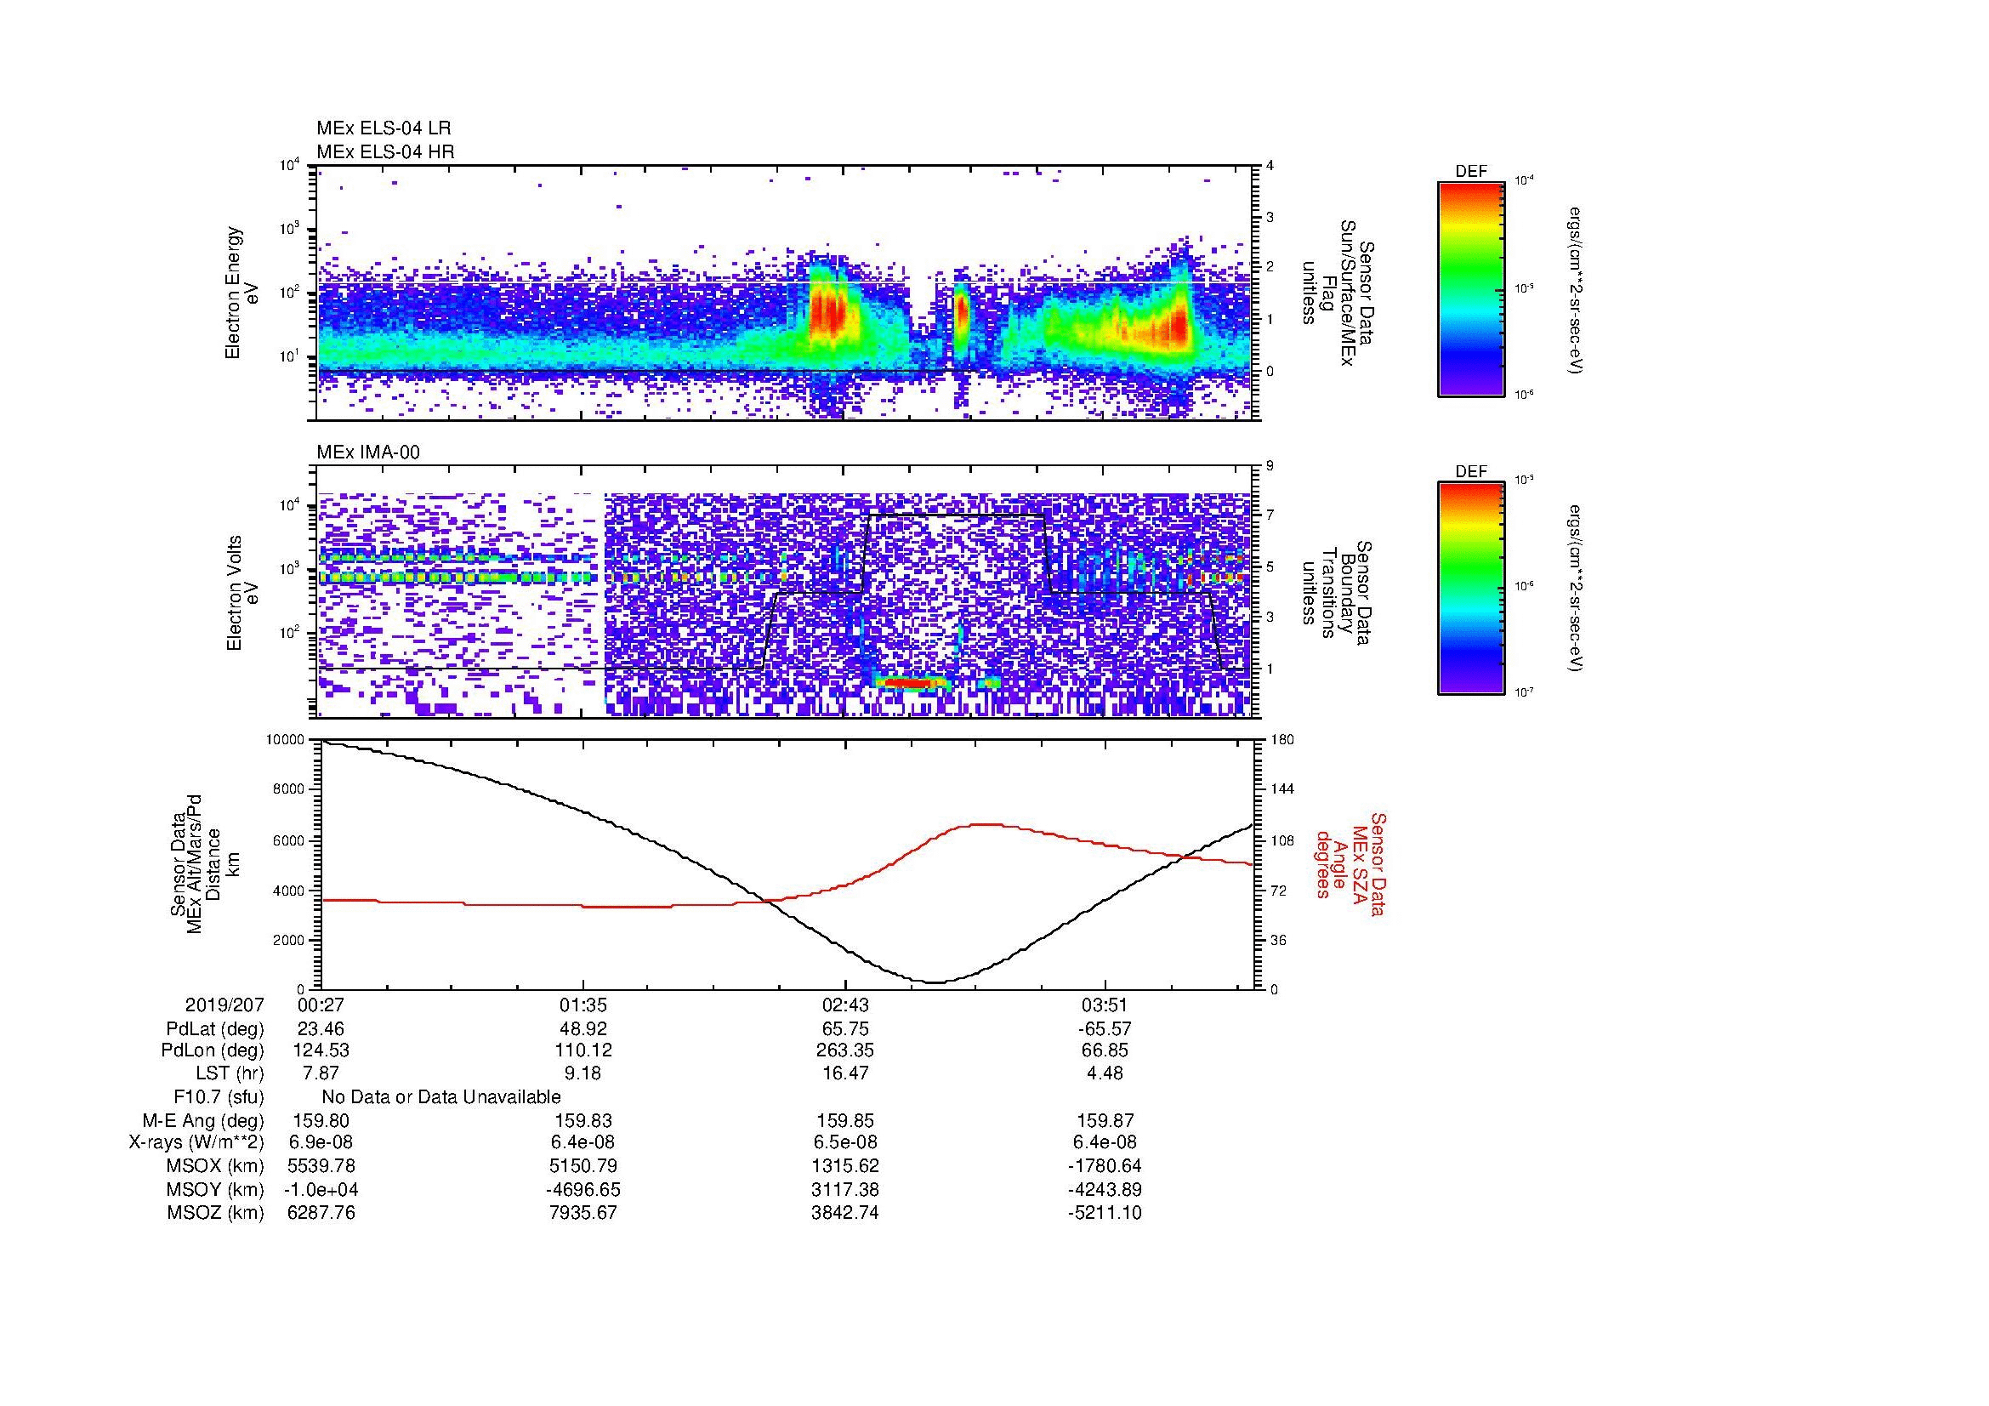Click the lower 'ergs/(cm**2-sr-sec-eV)' unit label
The image size is (1989, 1406).
1576,589
